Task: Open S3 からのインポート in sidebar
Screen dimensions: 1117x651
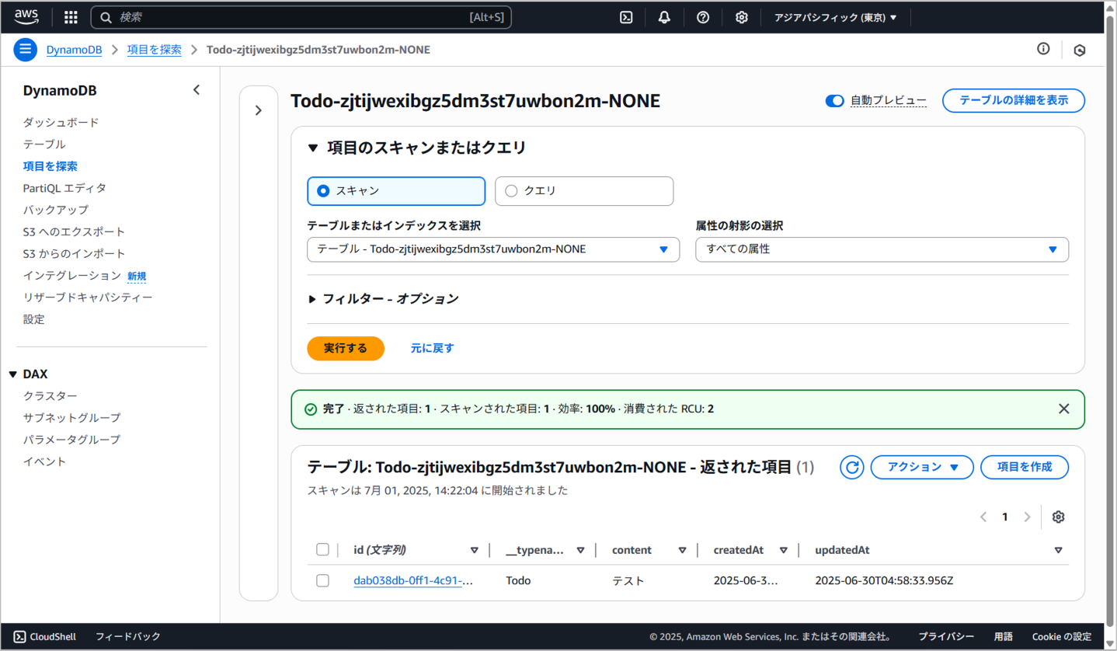Action: tap(74, 253)
